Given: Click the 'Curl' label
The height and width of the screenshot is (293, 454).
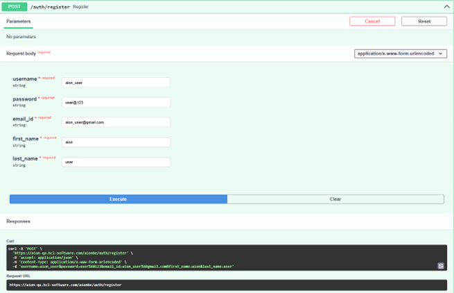Looking at the screenshot, I should (x=10, y=241).
